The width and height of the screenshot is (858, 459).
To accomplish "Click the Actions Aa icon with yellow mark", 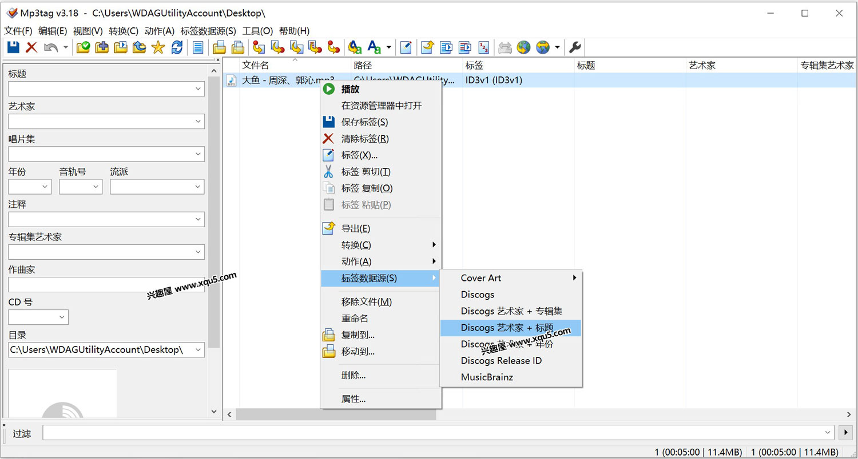I will pos(355,47).
